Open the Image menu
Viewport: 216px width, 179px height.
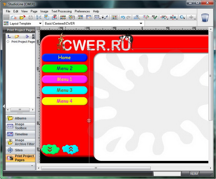(x=44, y=11)
